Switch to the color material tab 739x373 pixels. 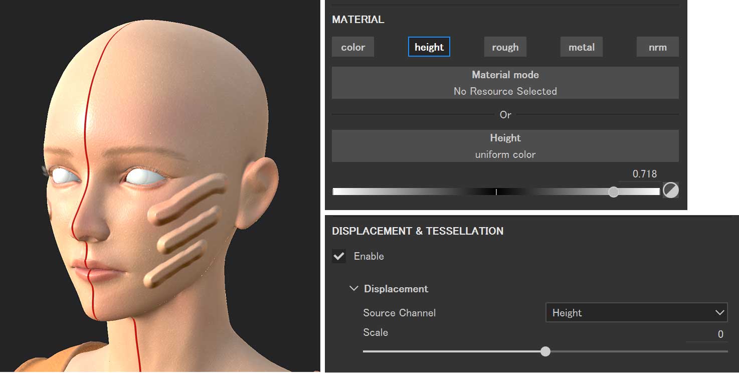(x=352, y=47)
